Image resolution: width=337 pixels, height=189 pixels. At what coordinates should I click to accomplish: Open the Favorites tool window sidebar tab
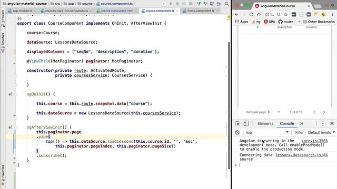(x=3, y=175)
